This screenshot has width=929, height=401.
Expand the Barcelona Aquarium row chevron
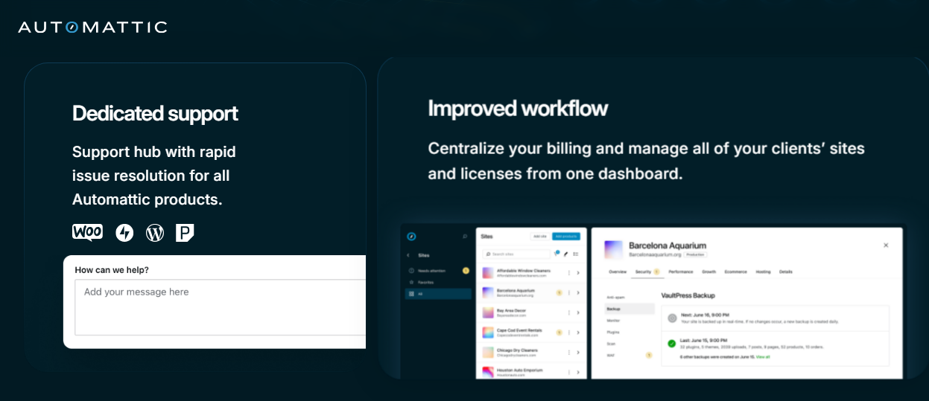click(578, 292)
